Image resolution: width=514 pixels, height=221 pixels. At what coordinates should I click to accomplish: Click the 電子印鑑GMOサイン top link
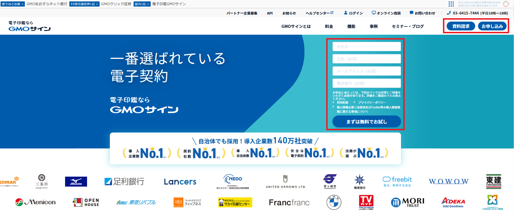(169, 4)
